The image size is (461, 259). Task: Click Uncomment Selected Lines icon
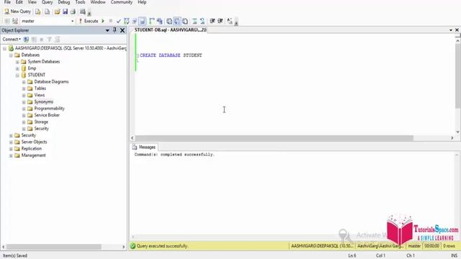tap(202, 21)
